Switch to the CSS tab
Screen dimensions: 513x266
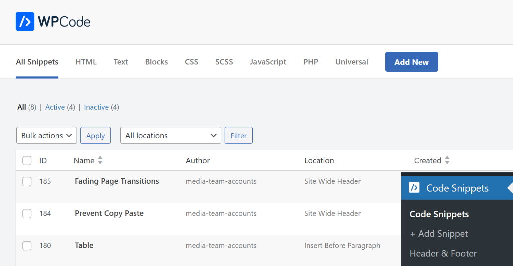[x=192, y=62]
